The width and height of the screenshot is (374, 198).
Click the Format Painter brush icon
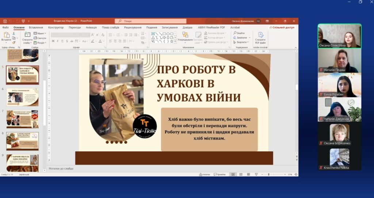(14, 42)
